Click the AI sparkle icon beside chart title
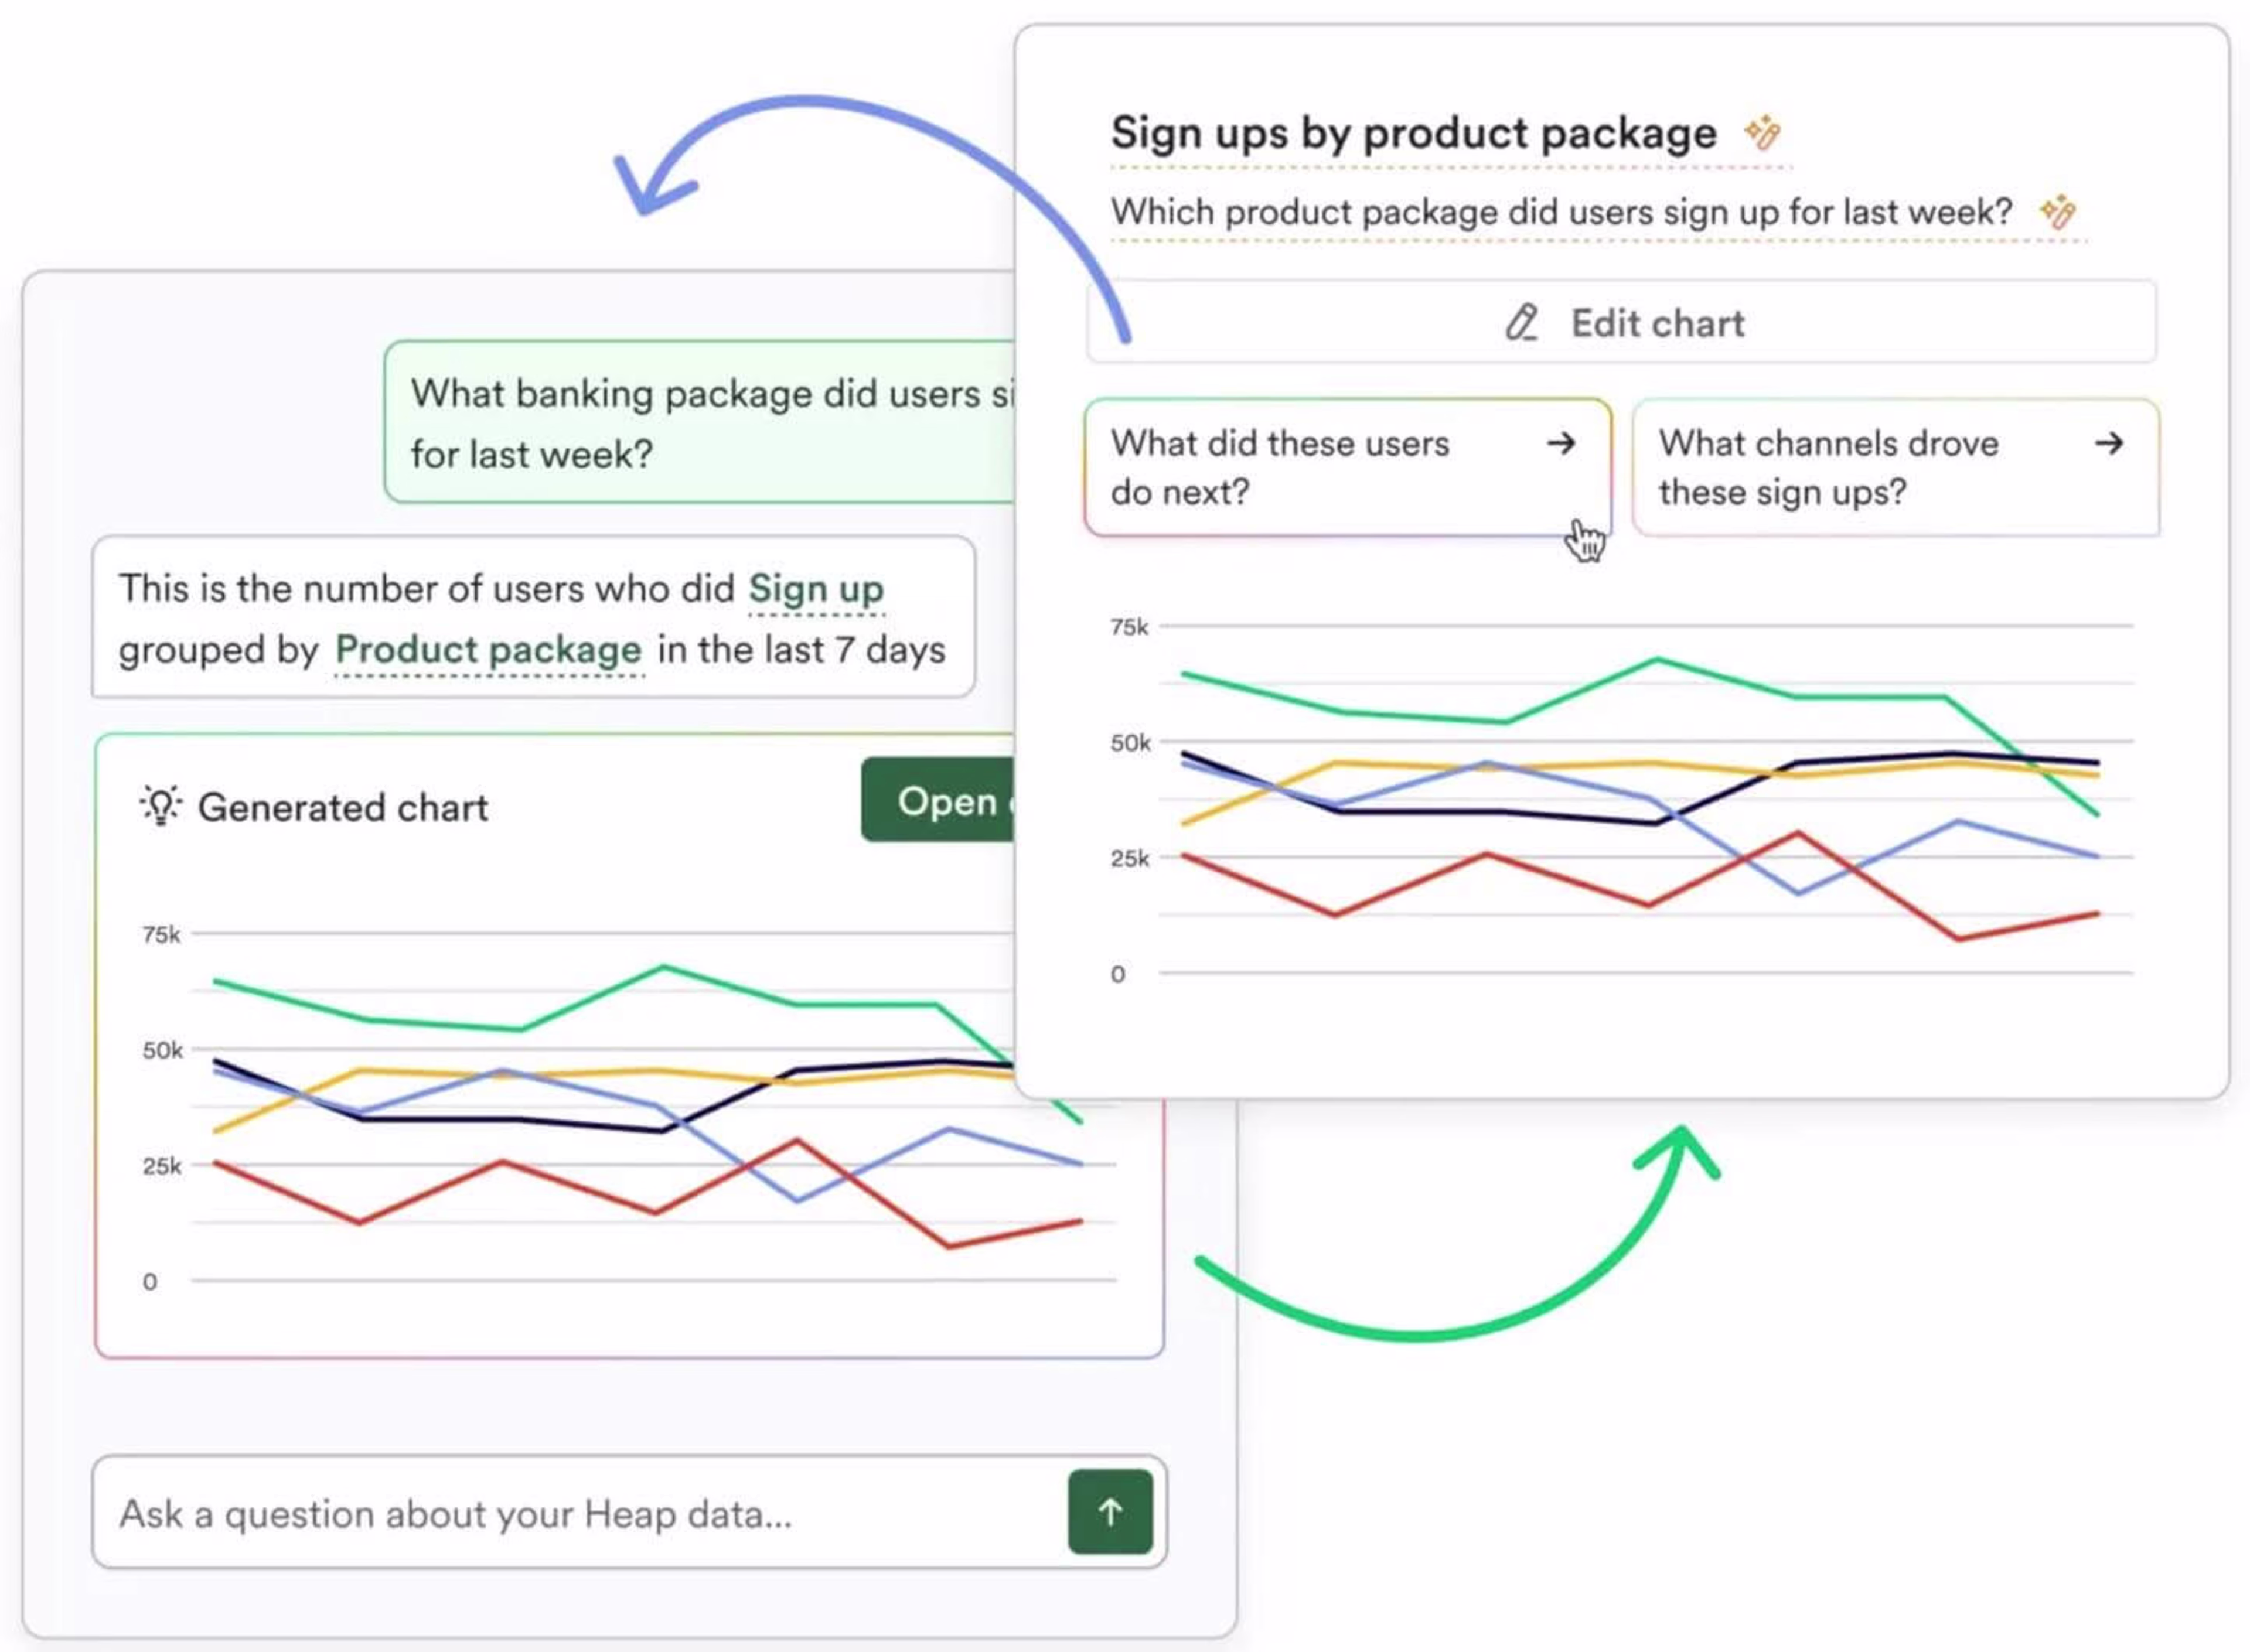Image resolution: width=2250 pixels, height=1652 pixels. pos(1762,132)
